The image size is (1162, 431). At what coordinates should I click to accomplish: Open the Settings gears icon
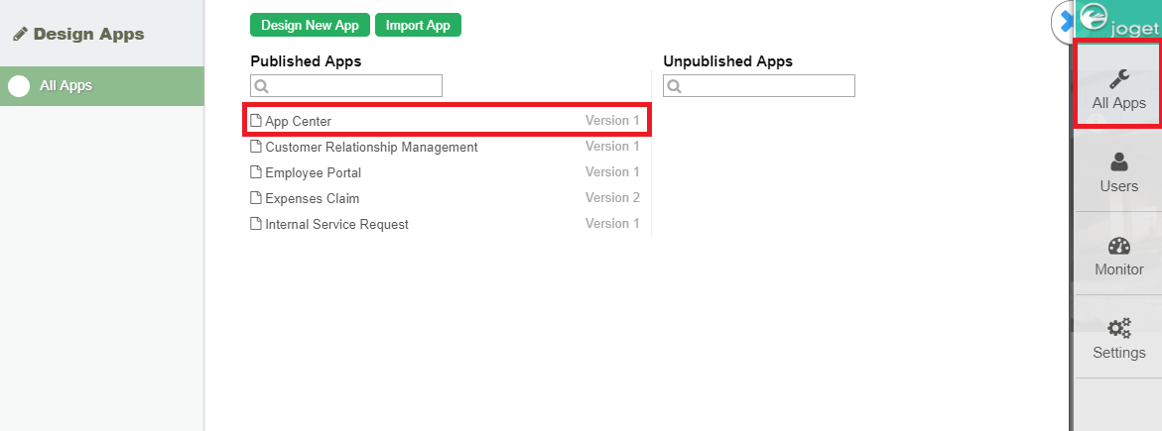click(x=1118, y=329)
